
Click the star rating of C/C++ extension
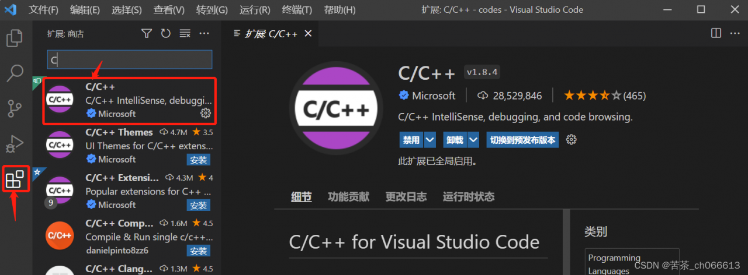(593, 96)
